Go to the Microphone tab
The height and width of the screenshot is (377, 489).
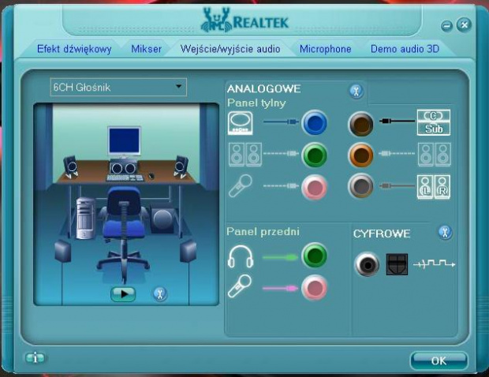pos(325,49)
